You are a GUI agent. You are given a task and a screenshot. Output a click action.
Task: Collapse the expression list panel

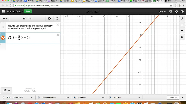point(57,19)
